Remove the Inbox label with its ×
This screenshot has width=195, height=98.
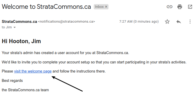point(106,7)
